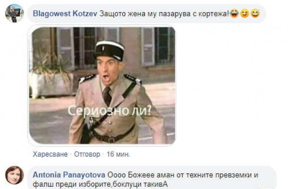294x189 pixels.
Task: Click the grinning sweat emoji
Action: [255, 13]
